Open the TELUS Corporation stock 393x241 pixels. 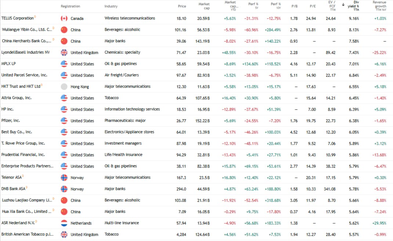pyautogui.click(x=18, y=18)
